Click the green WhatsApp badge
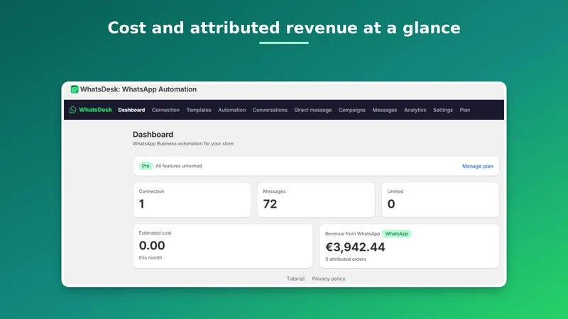568x319 pixels. click(397, 234)
